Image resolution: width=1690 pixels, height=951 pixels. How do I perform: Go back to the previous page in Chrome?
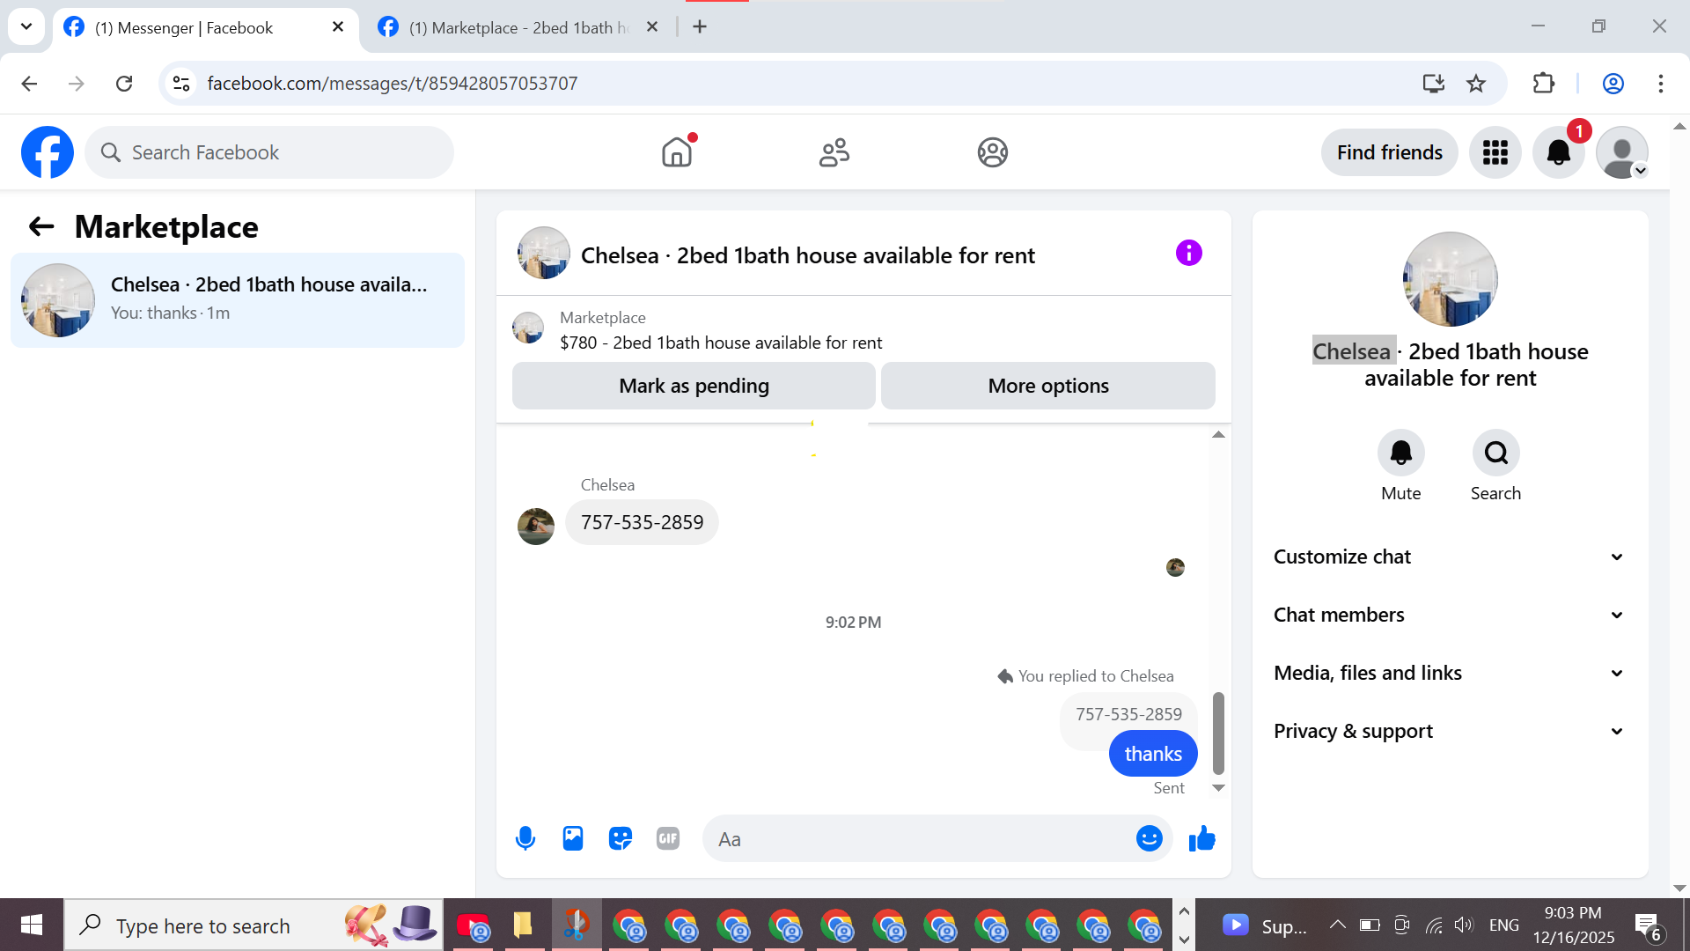click(29, 84)
